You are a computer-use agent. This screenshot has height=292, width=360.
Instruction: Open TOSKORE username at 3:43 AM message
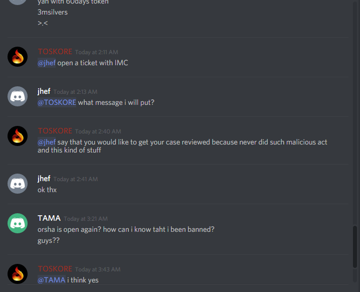click(55, 269)
